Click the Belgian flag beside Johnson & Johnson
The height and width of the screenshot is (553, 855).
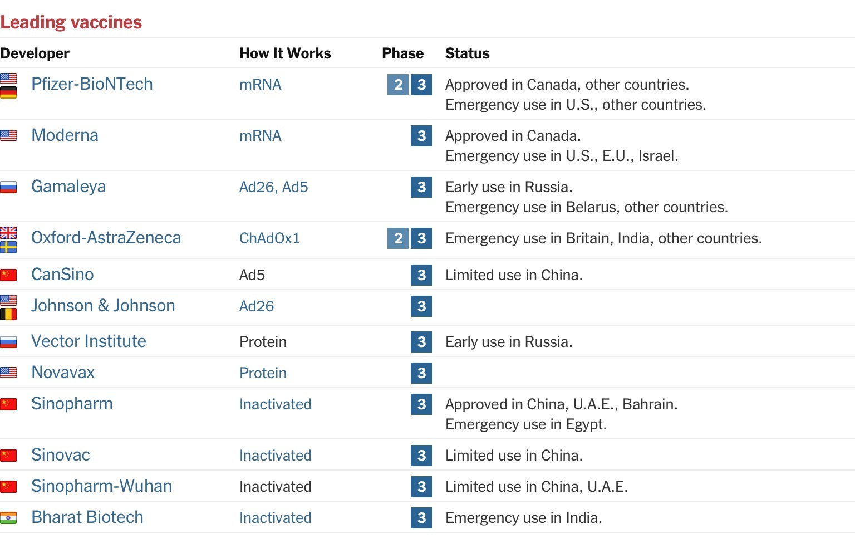[x=8, y=315]
